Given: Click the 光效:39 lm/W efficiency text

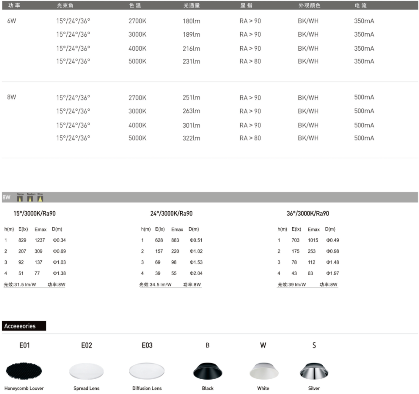Looking at the screenshot, I should (x=292, y=285).
